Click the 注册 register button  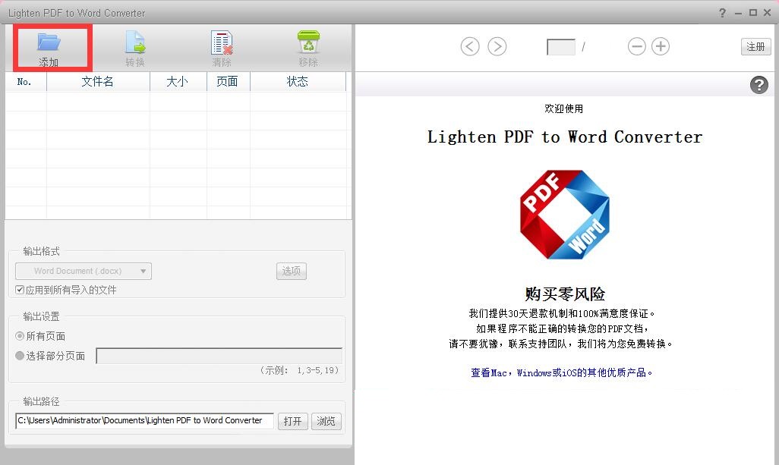click(755, 47)
